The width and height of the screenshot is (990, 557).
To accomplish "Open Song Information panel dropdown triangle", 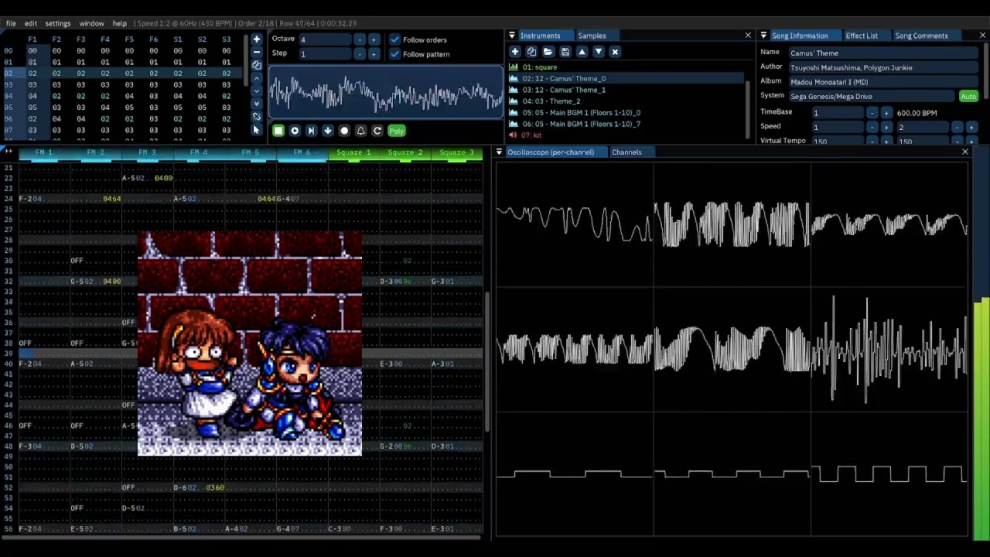I will (x=763, y=36).
